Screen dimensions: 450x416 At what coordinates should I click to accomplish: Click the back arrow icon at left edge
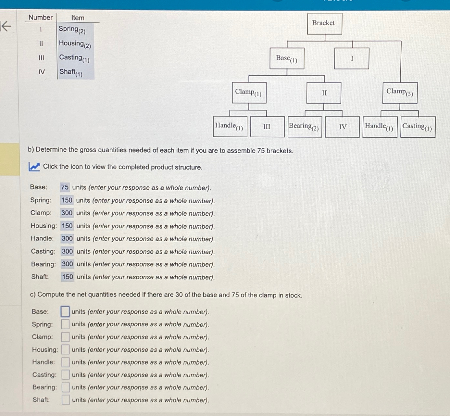[x=6, y=26]
